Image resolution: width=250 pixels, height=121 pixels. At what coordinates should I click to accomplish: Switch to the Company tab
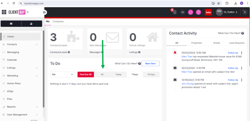(x=58, y=21)
